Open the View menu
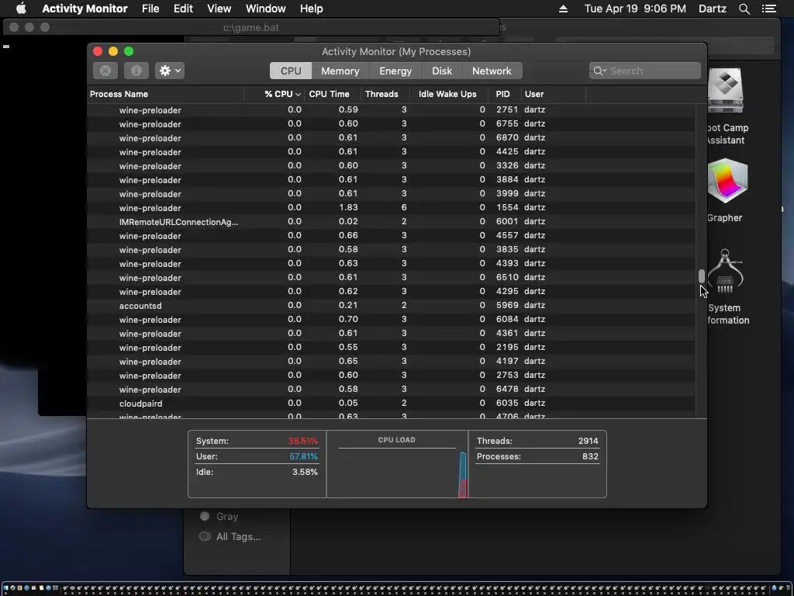Screen dimensions: 794x596 (x=219, y=9)
